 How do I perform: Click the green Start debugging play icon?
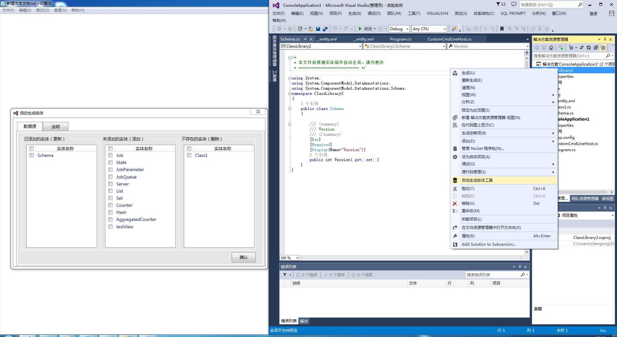click(360, 29)
